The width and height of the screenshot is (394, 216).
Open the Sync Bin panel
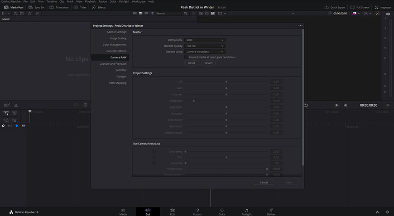pyautogui.click(x=36, y=7)
